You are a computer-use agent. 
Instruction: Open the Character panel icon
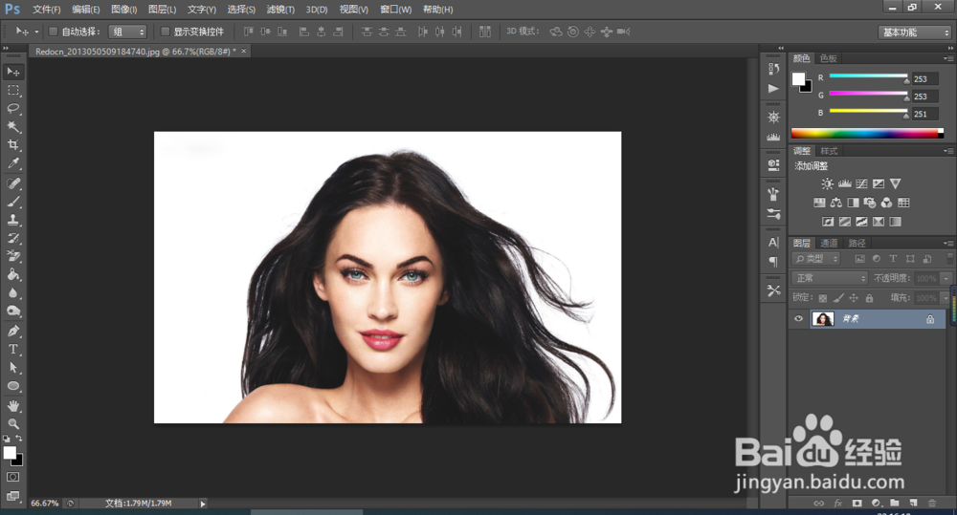pyautogui.click(x=773, y=242)
